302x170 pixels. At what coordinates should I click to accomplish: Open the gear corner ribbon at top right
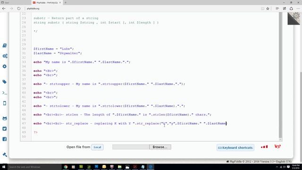pos(294,18)
